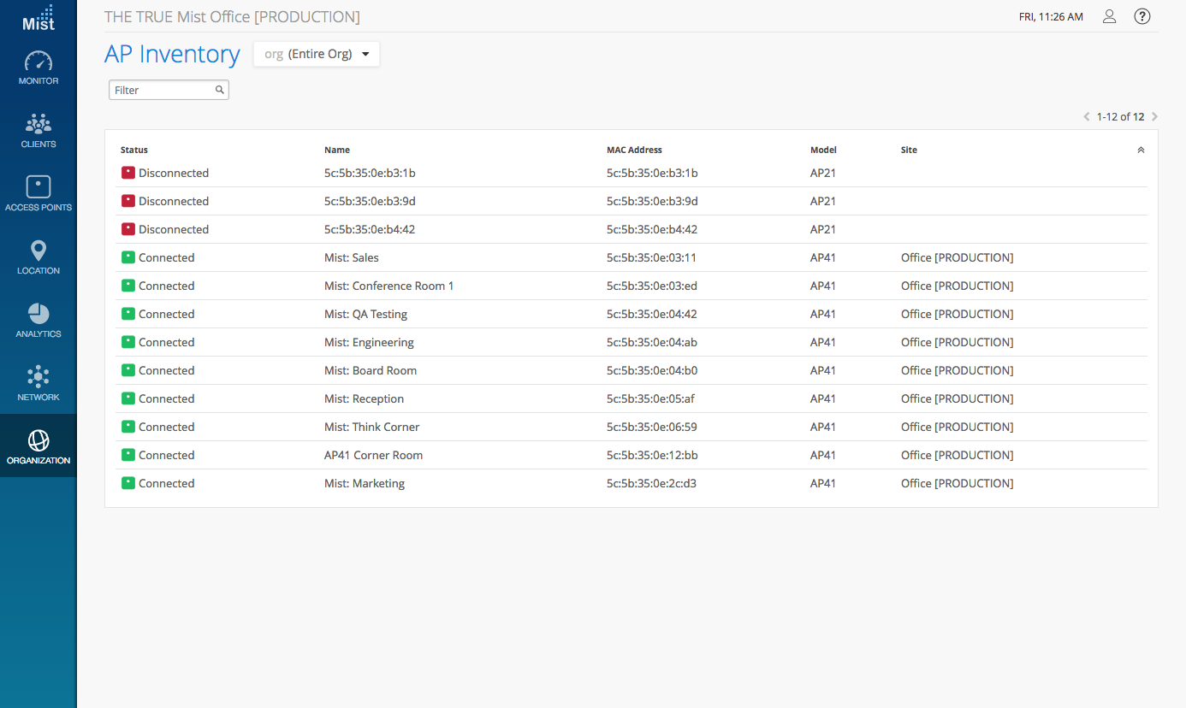Click into the Filter text field
Image resolution: width=1186 pixels, height=708 pixels.
tap(161, 90)
